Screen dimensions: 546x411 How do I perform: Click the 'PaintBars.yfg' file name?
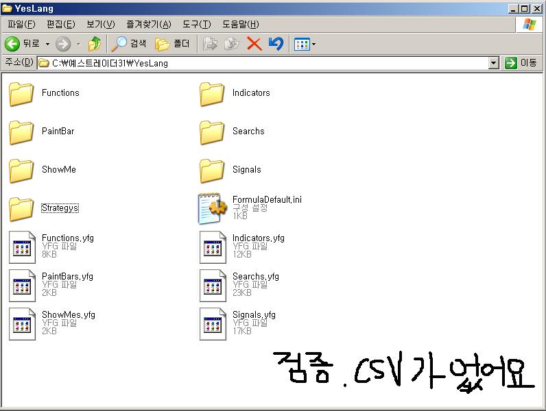pos(67,277)
